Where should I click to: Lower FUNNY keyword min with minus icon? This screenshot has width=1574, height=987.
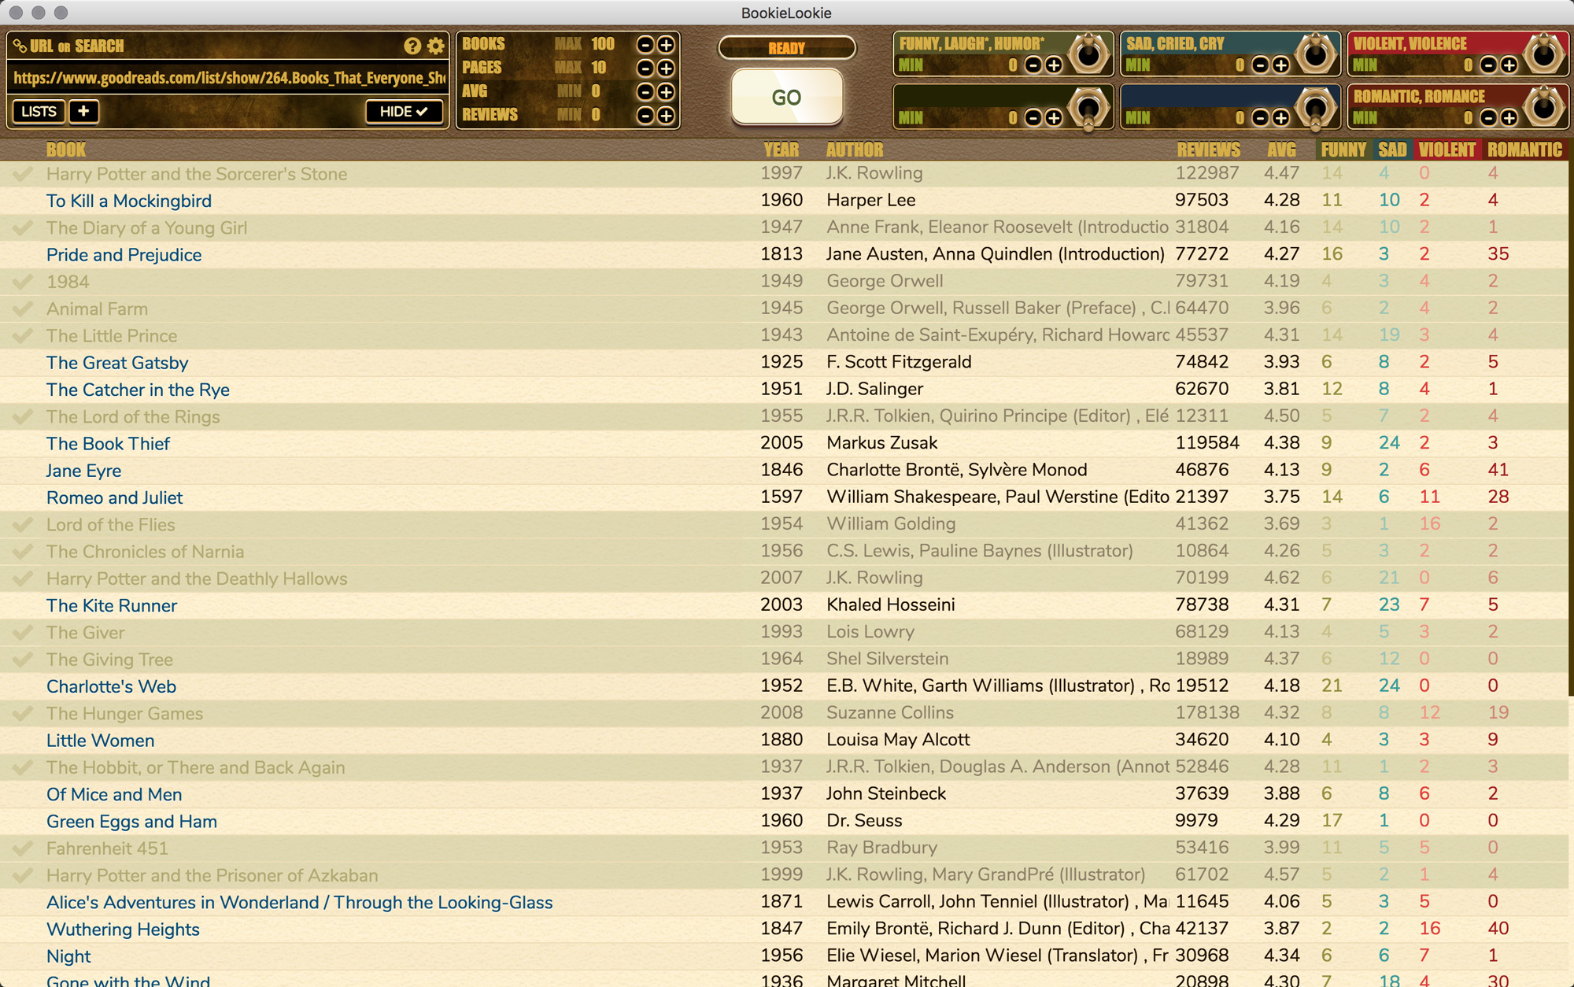tap(1033, 65)
